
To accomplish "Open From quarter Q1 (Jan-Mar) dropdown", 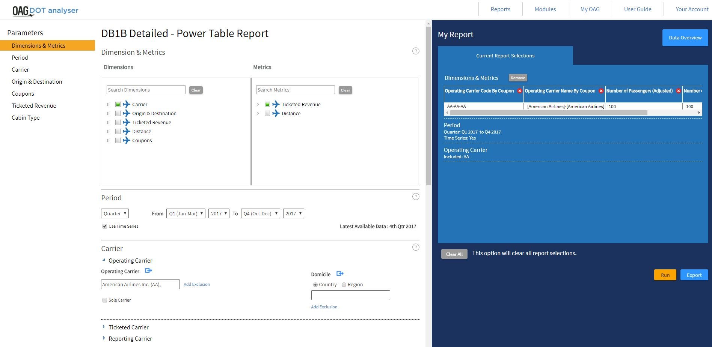I will point(186,213).
